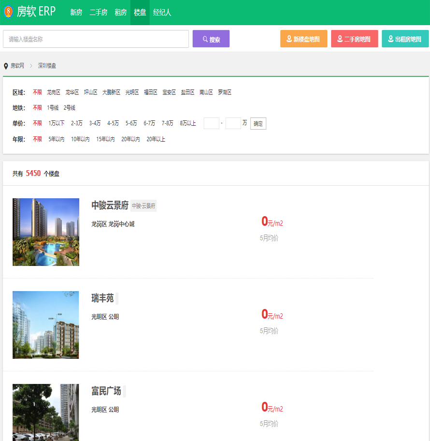
Task: Filter by 15年以内 building age
Action: tap(105, 139)
